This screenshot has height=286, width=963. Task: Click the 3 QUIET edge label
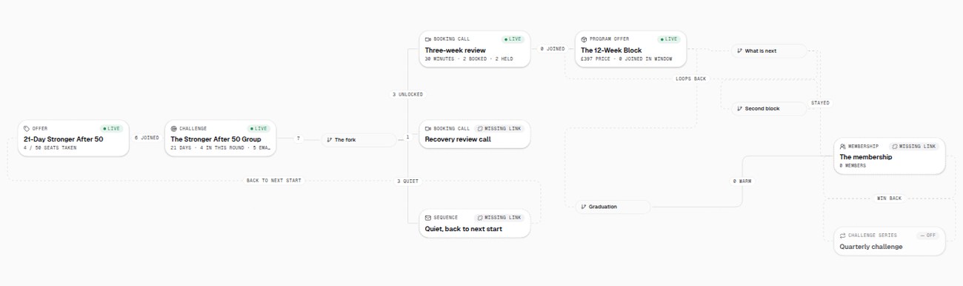coord(408,181)
